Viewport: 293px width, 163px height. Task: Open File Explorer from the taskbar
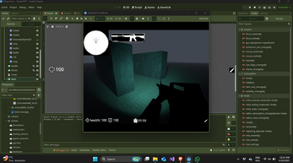pyautogui.click(x=155, y=159)
